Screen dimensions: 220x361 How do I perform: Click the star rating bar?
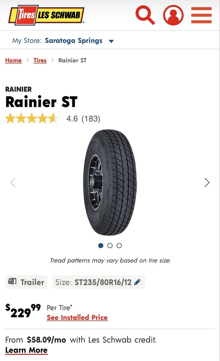[32, 119]
